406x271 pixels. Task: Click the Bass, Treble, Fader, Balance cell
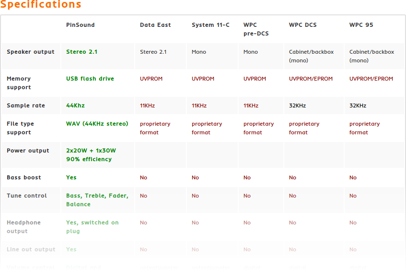[97, 200]
